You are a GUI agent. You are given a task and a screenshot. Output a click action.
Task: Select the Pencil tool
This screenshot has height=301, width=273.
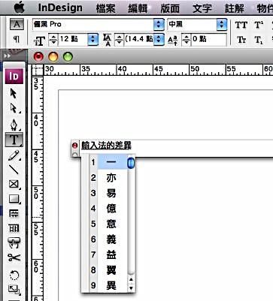coord(14,155)
